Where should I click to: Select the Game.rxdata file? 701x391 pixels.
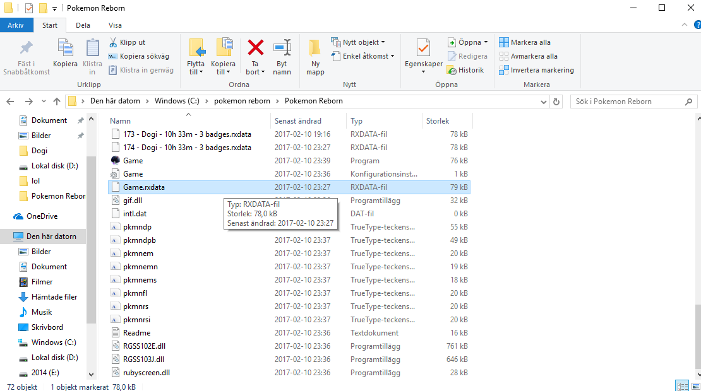tap(289, 187)
